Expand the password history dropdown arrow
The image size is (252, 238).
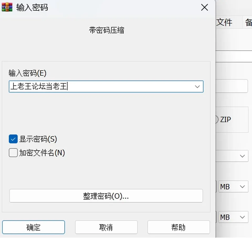click(x=197, y=87)
